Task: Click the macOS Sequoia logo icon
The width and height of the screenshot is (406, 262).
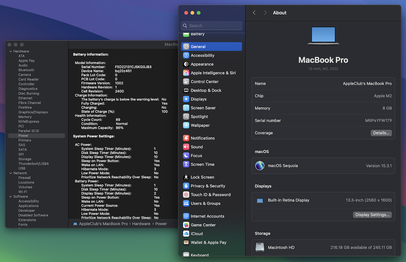Action: pyautogui.click(x=260, y=166)
